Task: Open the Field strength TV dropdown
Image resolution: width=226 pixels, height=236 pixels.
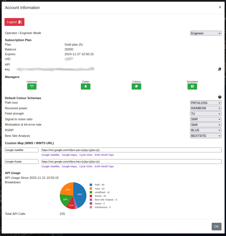Action: (x=206, y=113)
